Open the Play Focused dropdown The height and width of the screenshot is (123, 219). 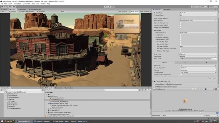(x=124, y=12)
